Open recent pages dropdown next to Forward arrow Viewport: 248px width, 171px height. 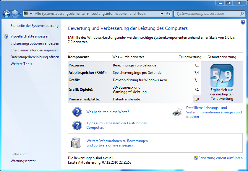21,14
